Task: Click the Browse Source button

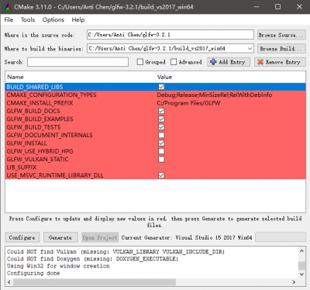Action: click(x=281, y=35)
